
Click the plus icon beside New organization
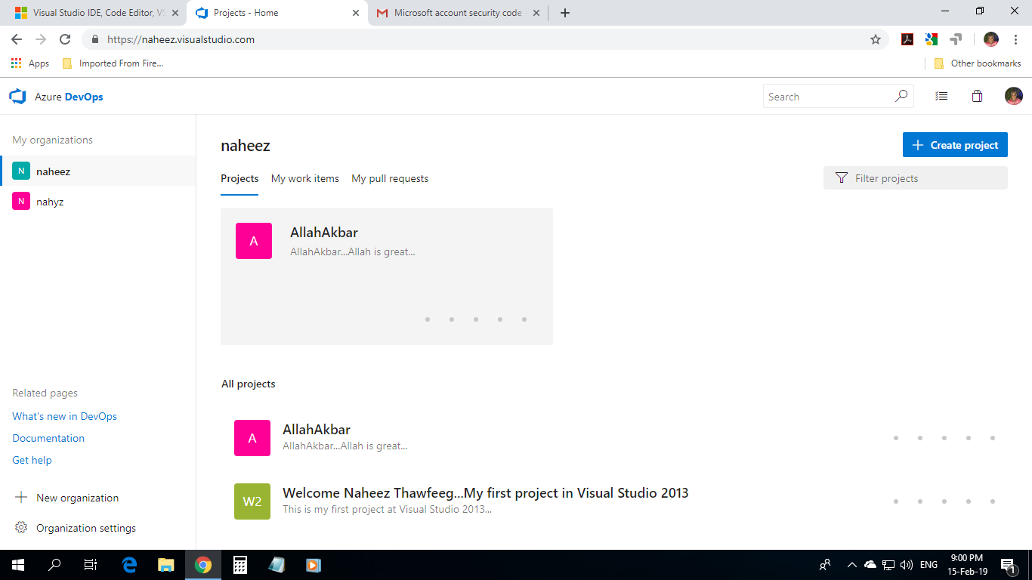(x=21, y=498)
